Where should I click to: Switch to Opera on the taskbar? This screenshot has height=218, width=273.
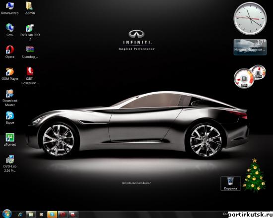click(x=63, y=215)
